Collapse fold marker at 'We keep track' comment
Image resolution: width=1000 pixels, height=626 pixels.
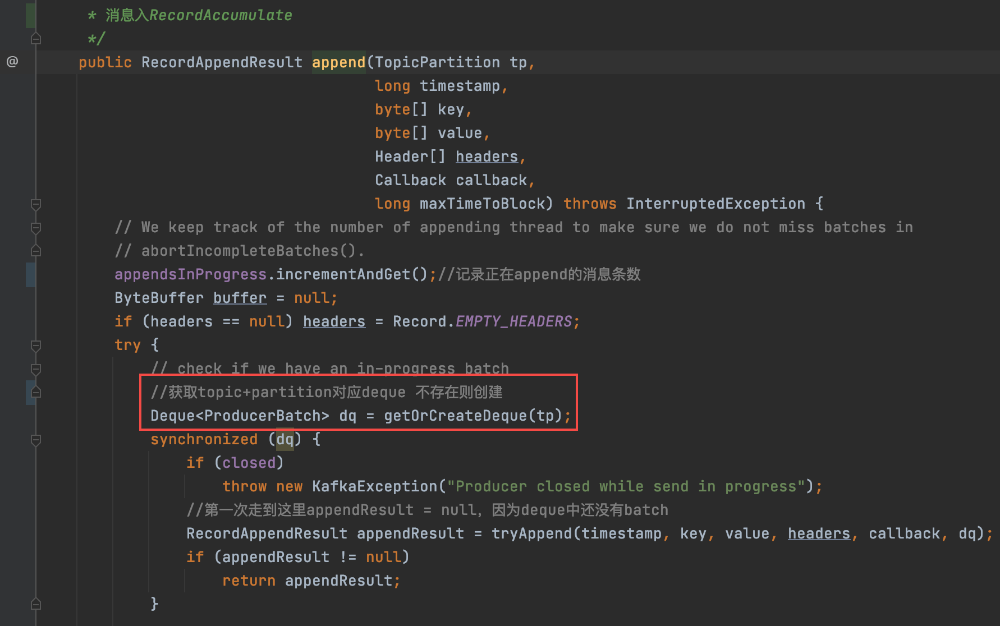[x=36, y=228]
